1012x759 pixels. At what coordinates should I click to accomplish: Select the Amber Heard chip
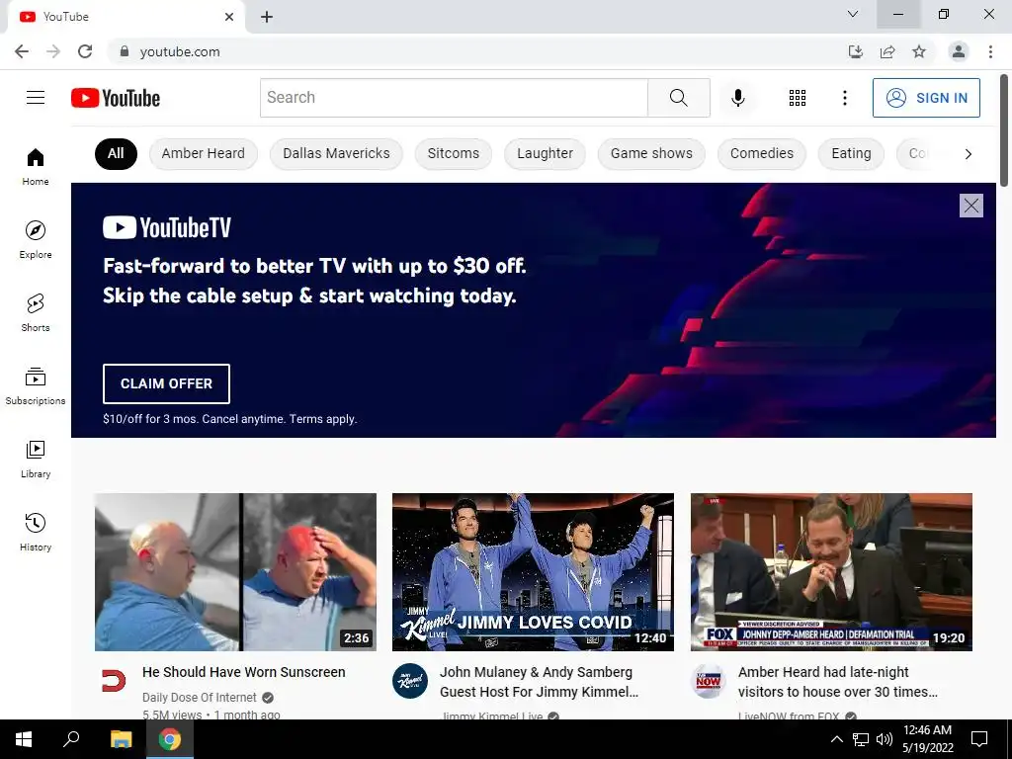pos(204,153)
